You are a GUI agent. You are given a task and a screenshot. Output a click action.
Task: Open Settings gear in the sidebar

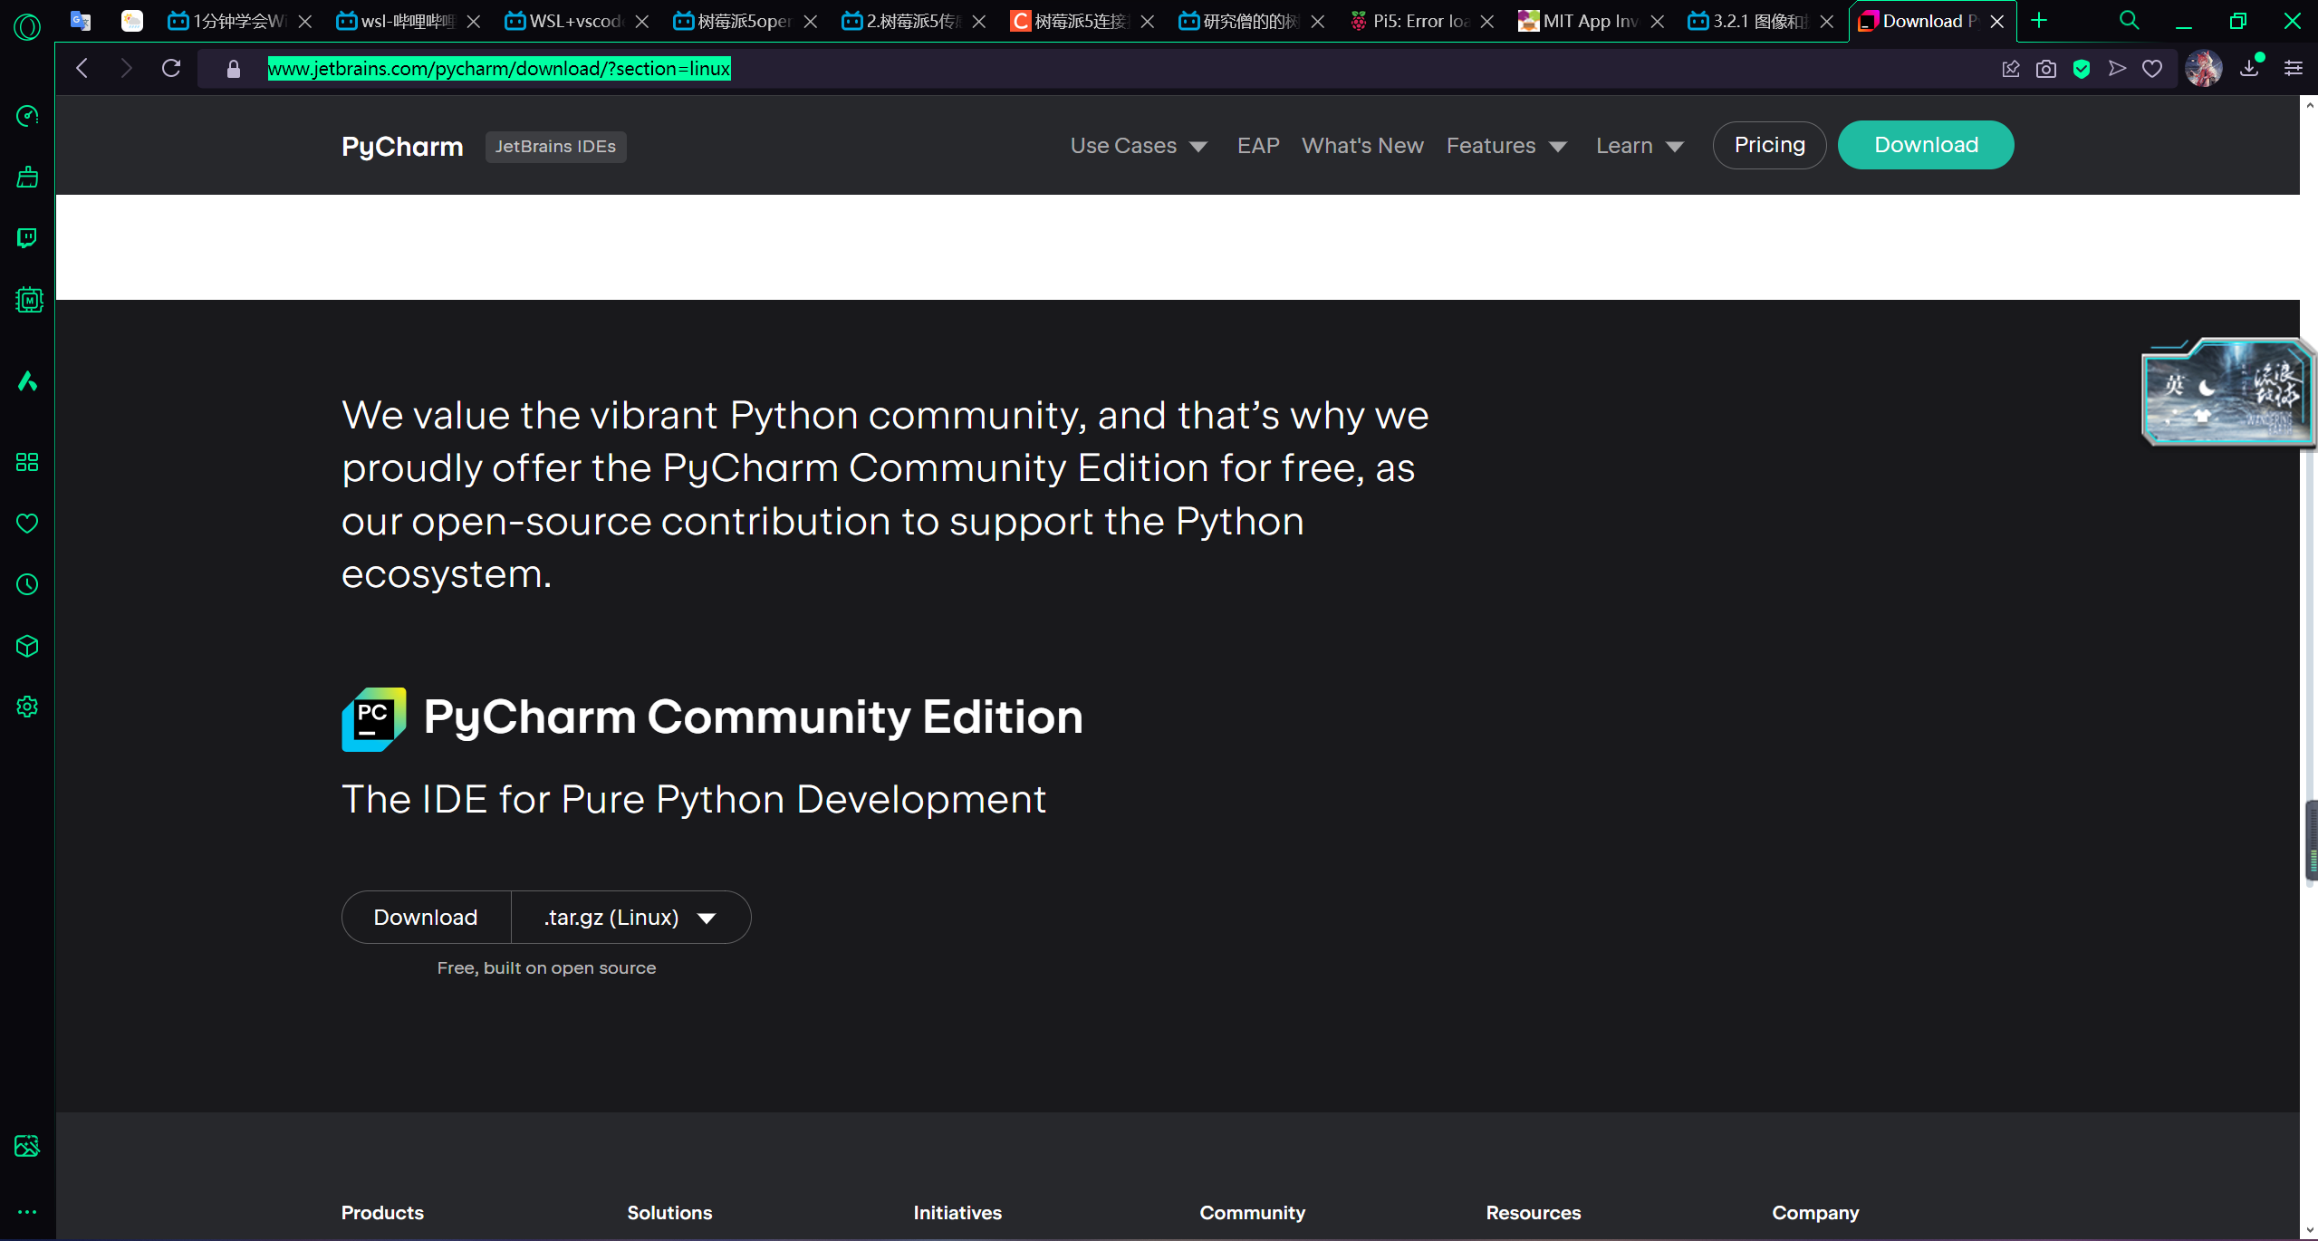27,707
